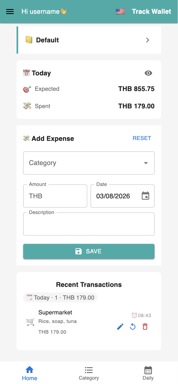Expand the Category dropdown
Image resolution: width=178 pixels, height=384 pixels.
pos(89,163)
